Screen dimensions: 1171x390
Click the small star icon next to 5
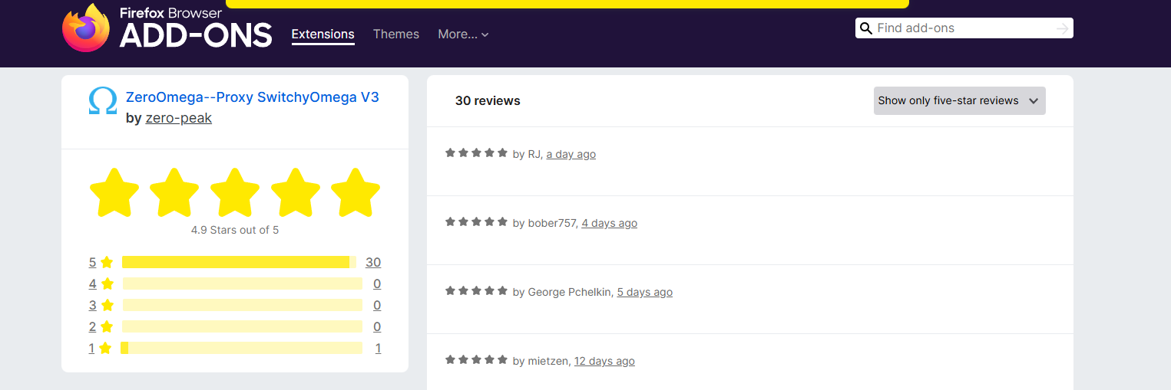107,262
